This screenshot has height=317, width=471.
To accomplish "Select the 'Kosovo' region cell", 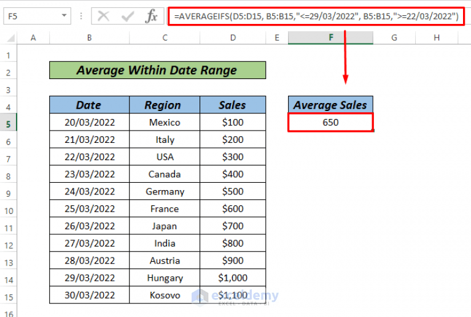I will coord(165,295).
